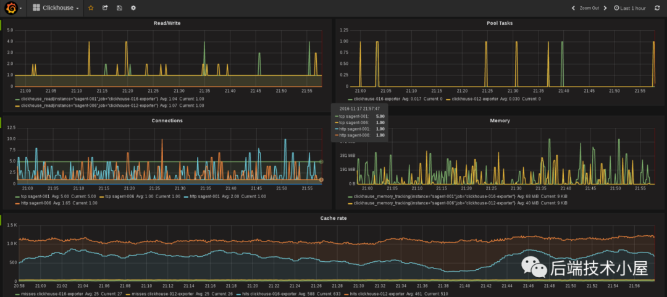Viewport: 667px width, 297px height.
Task: Open the Cache rate panel title menu
Action: pos(333,219)
